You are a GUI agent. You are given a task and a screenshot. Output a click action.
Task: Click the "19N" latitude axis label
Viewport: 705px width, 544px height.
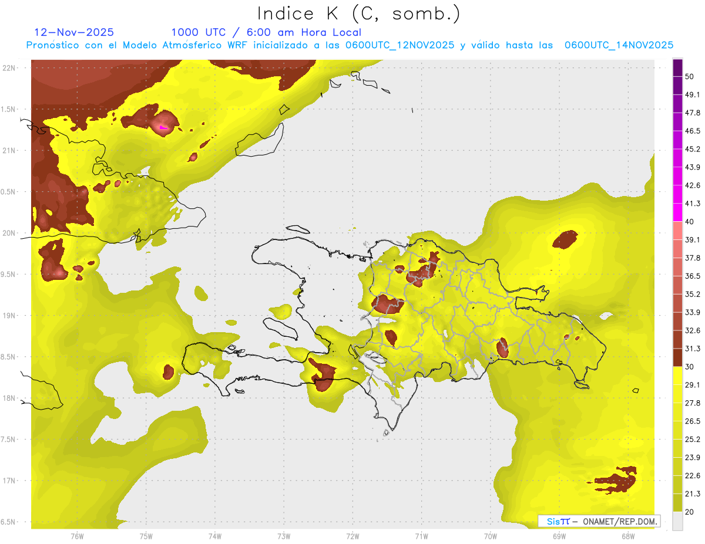[x=10, y=316]
